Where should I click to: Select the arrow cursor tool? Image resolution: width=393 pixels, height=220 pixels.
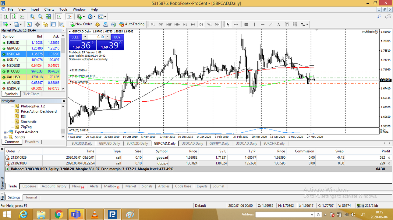228,24
